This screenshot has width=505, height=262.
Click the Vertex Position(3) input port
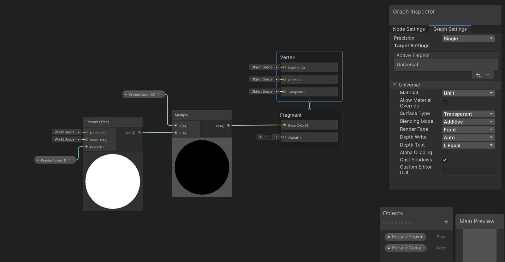(x=284, y=67)
